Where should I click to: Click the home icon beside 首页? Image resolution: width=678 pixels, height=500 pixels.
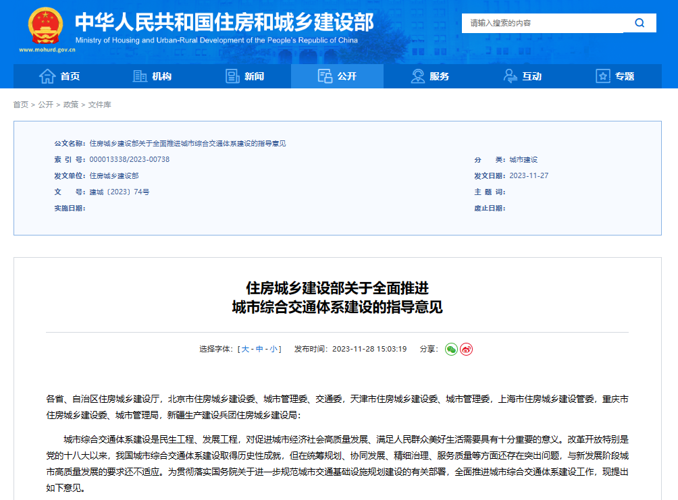pos(47,76)
